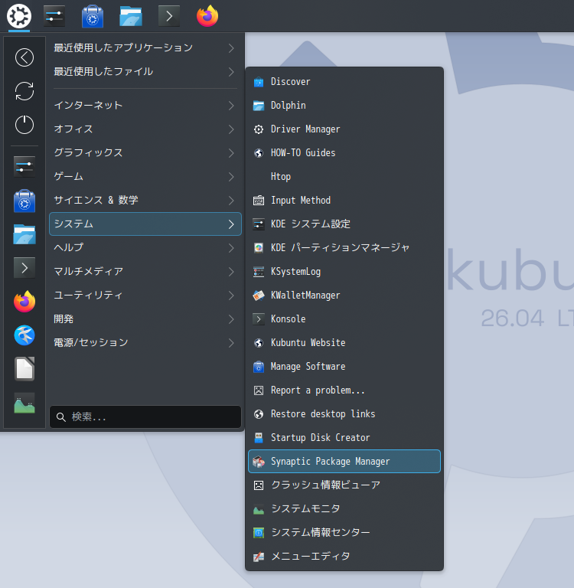The image size is (574, 588).
Task: Expand ユーティリティ category arrow
Action: click(x=231, y=296)
